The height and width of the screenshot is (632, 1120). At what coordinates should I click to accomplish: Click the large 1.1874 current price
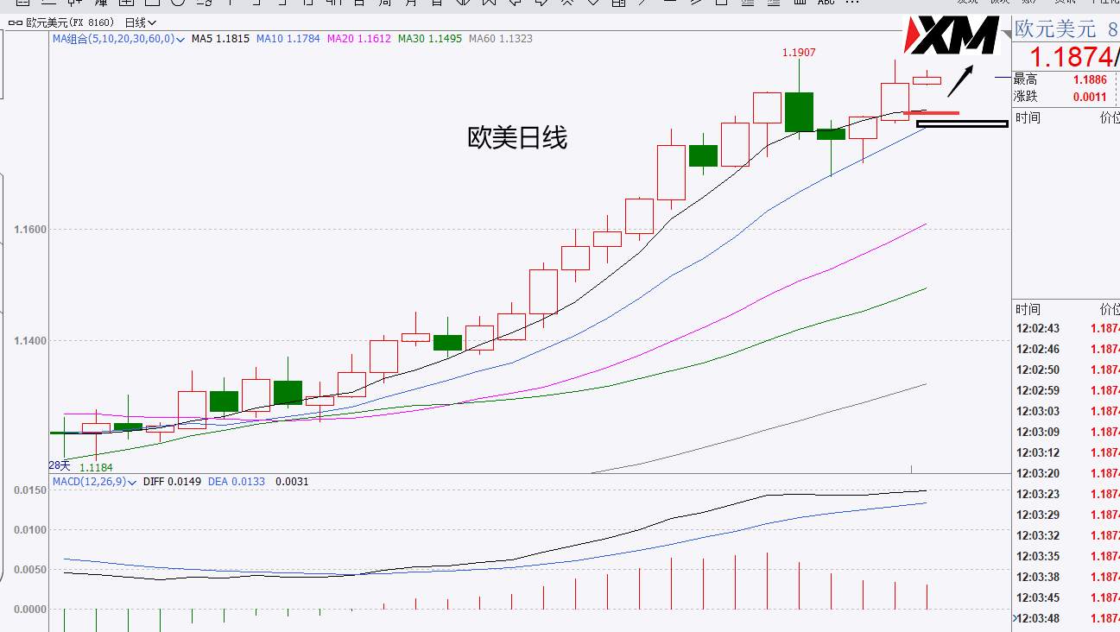pyautogui.click(x=1071, y=57)
